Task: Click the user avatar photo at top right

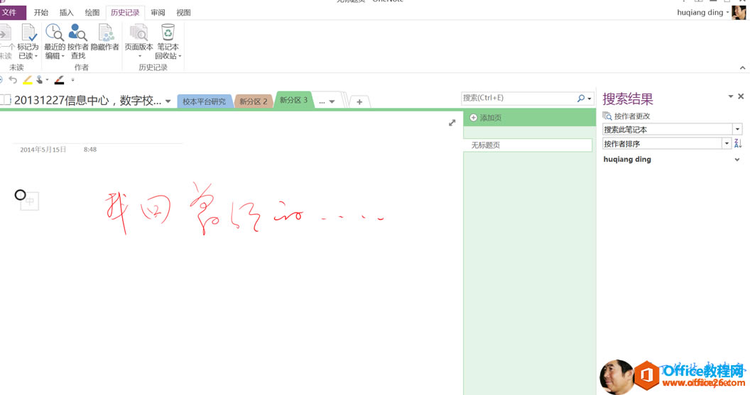Action: [738, 13]
